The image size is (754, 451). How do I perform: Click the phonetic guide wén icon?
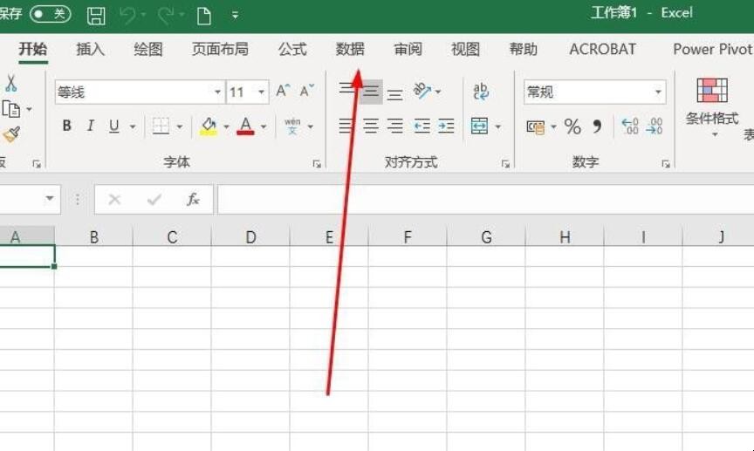tap(292, 126)
